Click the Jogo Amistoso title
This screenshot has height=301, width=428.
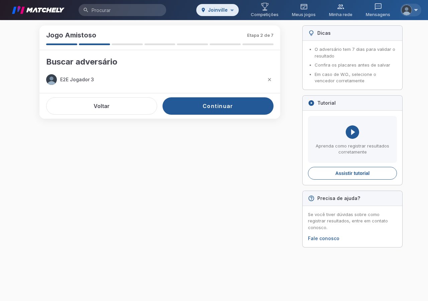coord(71,35)
